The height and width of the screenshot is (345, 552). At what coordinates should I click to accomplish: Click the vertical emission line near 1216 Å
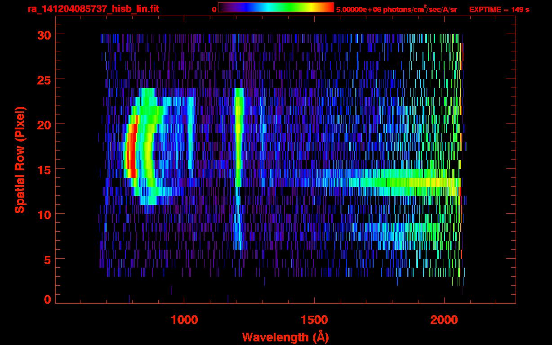tap(239, 169)
